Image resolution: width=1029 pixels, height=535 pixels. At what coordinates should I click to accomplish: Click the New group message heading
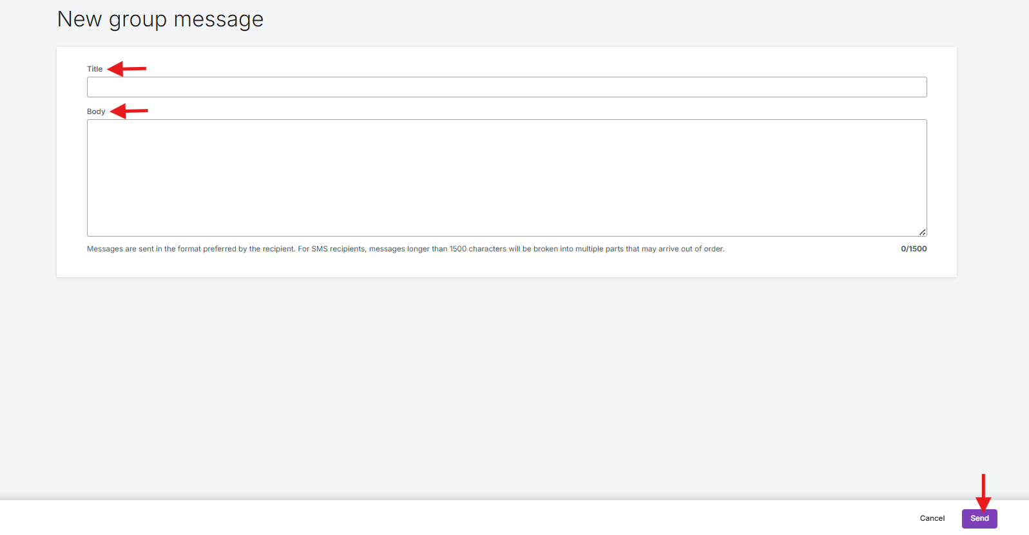(160, 19)
